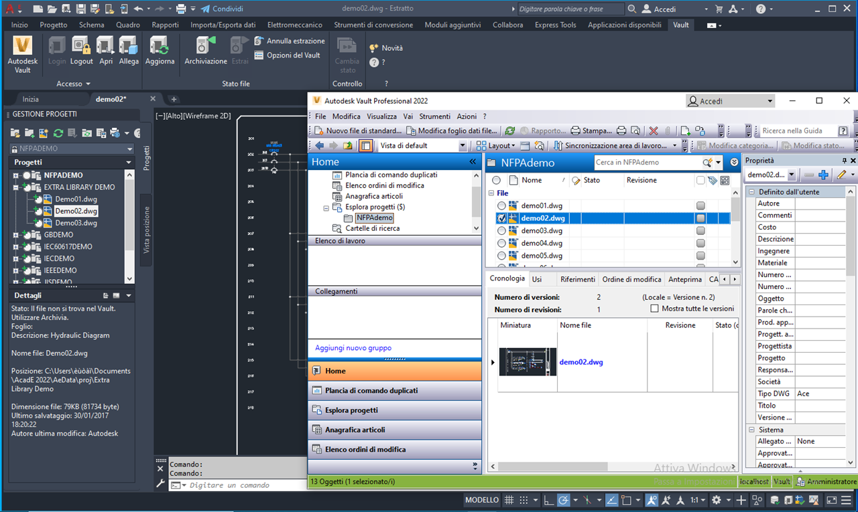Click the Anagrafica articoli navigation button

point(395,430)
